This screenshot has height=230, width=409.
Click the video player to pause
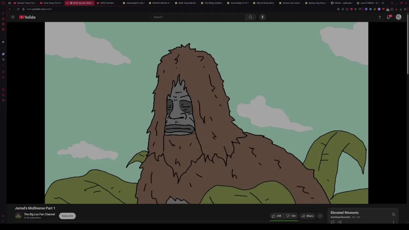tap(206, 113)
